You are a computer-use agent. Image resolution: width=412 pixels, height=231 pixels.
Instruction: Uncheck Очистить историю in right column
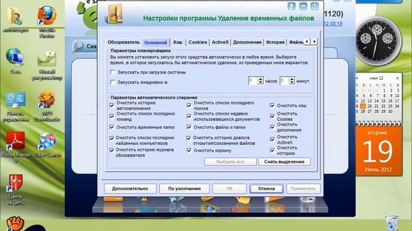[272, 150]
